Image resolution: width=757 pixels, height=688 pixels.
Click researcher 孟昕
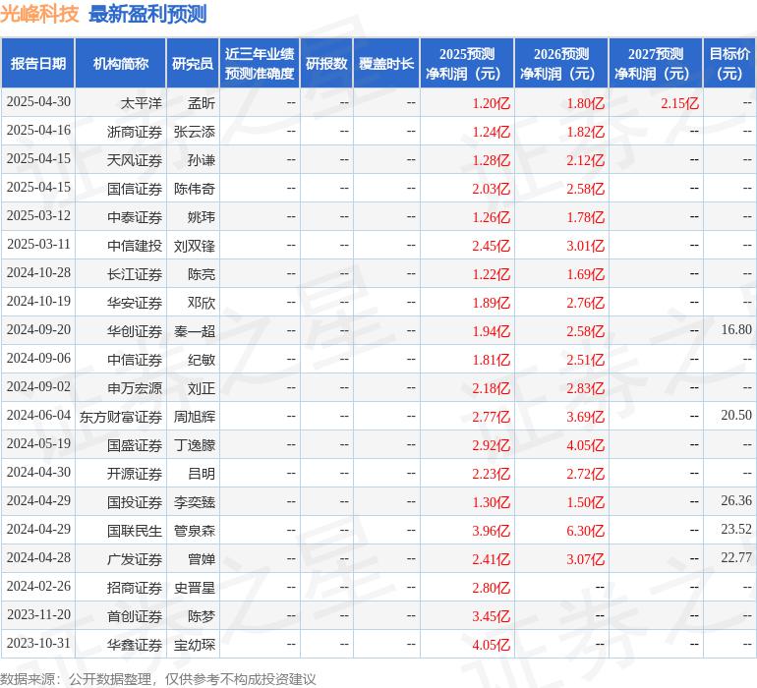[202, 103]
